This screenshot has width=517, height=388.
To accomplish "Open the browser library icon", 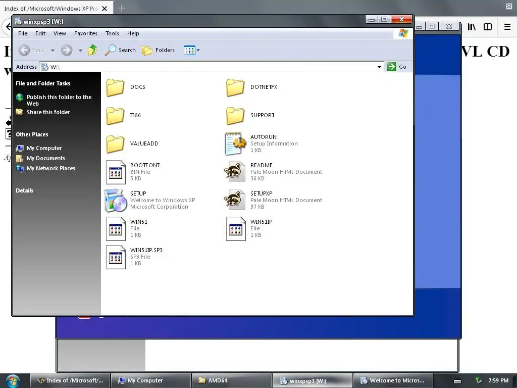I will pyautogui.click(x=472, y=27).
